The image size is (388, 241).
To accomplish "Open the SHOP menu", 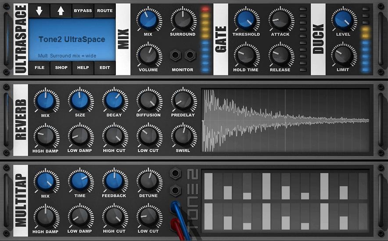I will [x=61, y=68].
